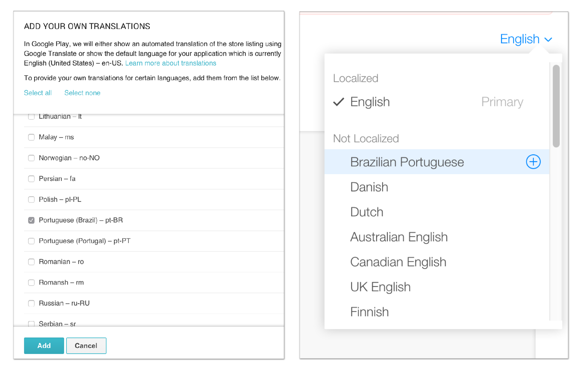The width and height of the screenshot is (581, 378).
Task: Click the Portuguese (Portugal) – pt-PT label
Action: (x=84, y=241)
